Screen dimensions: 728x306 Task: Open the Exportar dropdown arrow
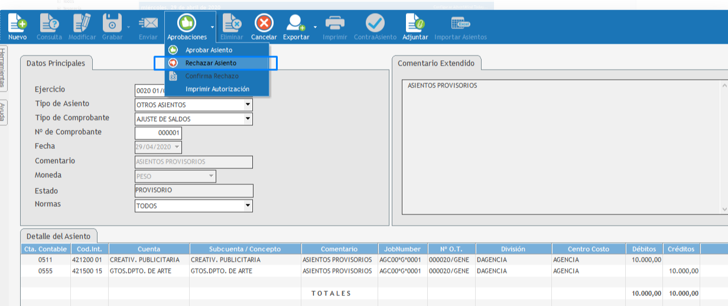point(315,27)
